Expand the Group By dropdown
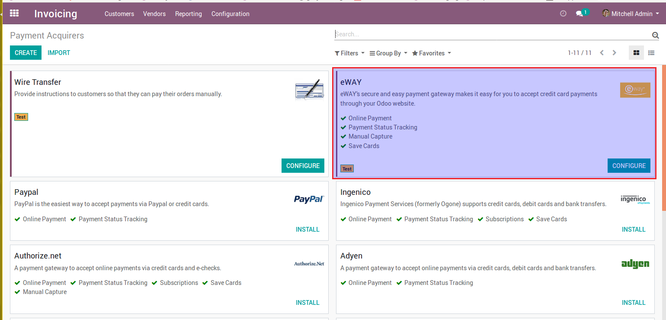Screen dimensions: 666x320 pyautogui.click(x=388, y=53)
